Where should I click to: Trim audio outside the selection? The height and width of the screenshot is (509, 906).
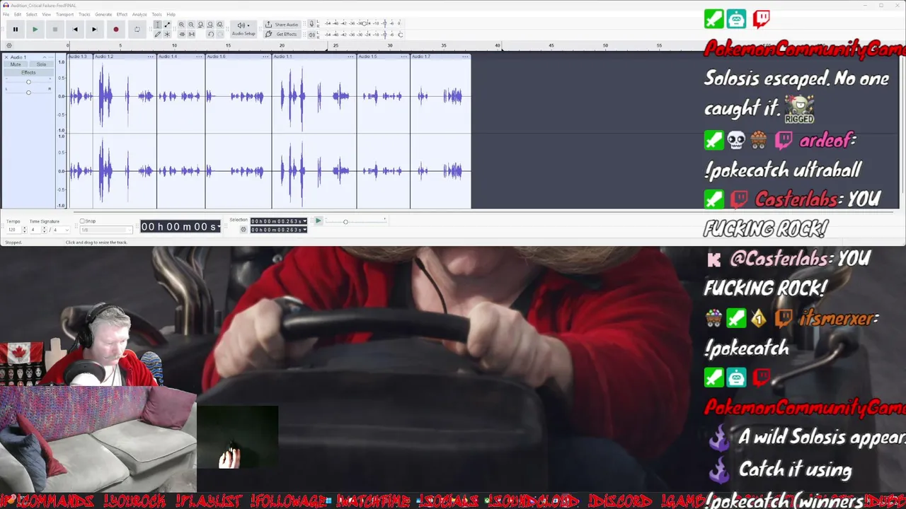coord(181,34)
